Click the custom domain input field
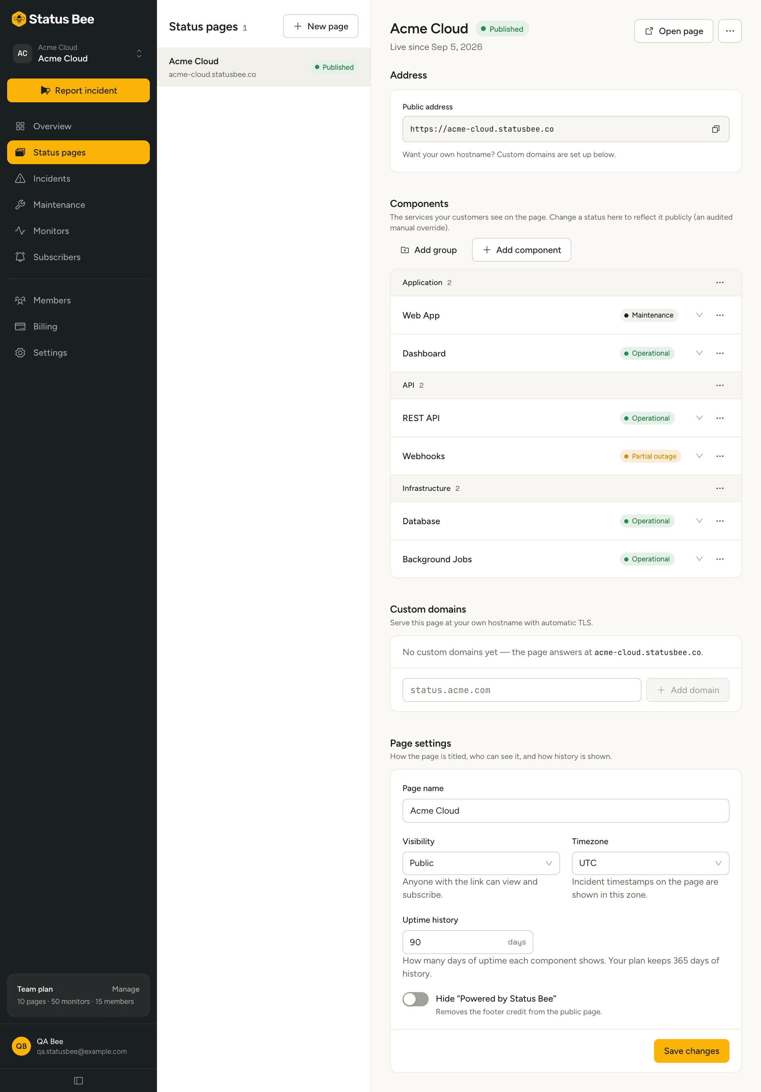This screenshot has width=761, height=1092. pos(522,690)
